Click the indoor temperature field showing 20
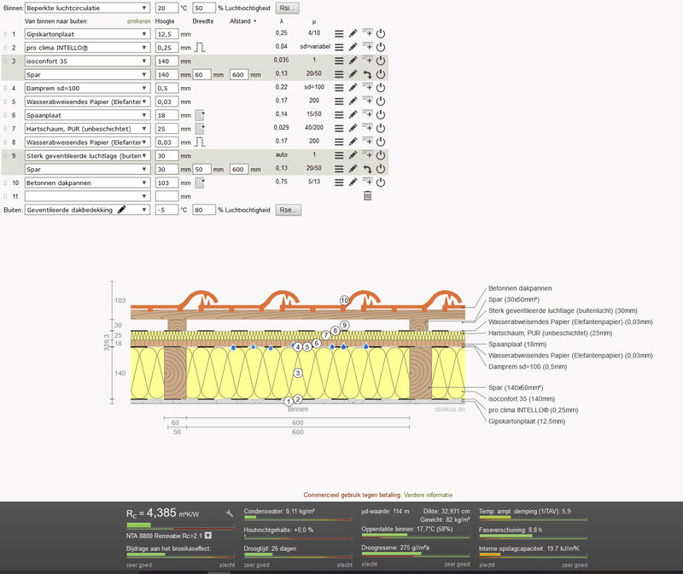The image size is (683, 574). tap(166, 8)
